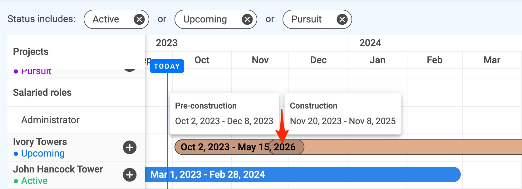Add role to Ivory Towers project
The width and height of the screenshot is (522, 189).
130,148
